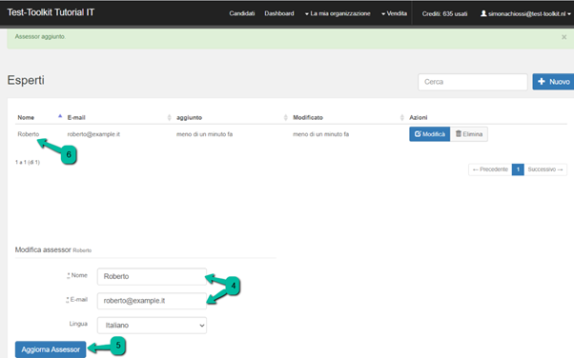Click the Esperti page heading
The height and width of the screenshot is (358, 574).
point(26,80)
